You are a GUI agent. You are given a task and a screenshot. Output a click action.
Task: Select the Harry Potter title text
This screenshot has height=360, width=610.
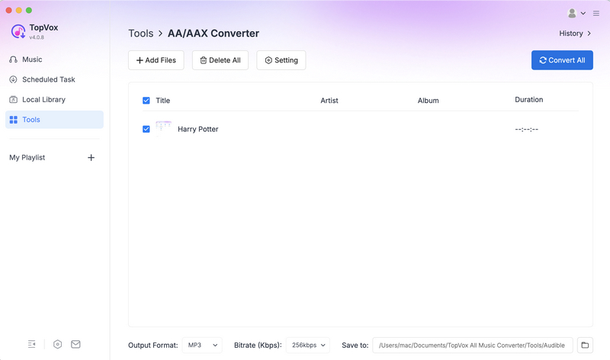198,129
